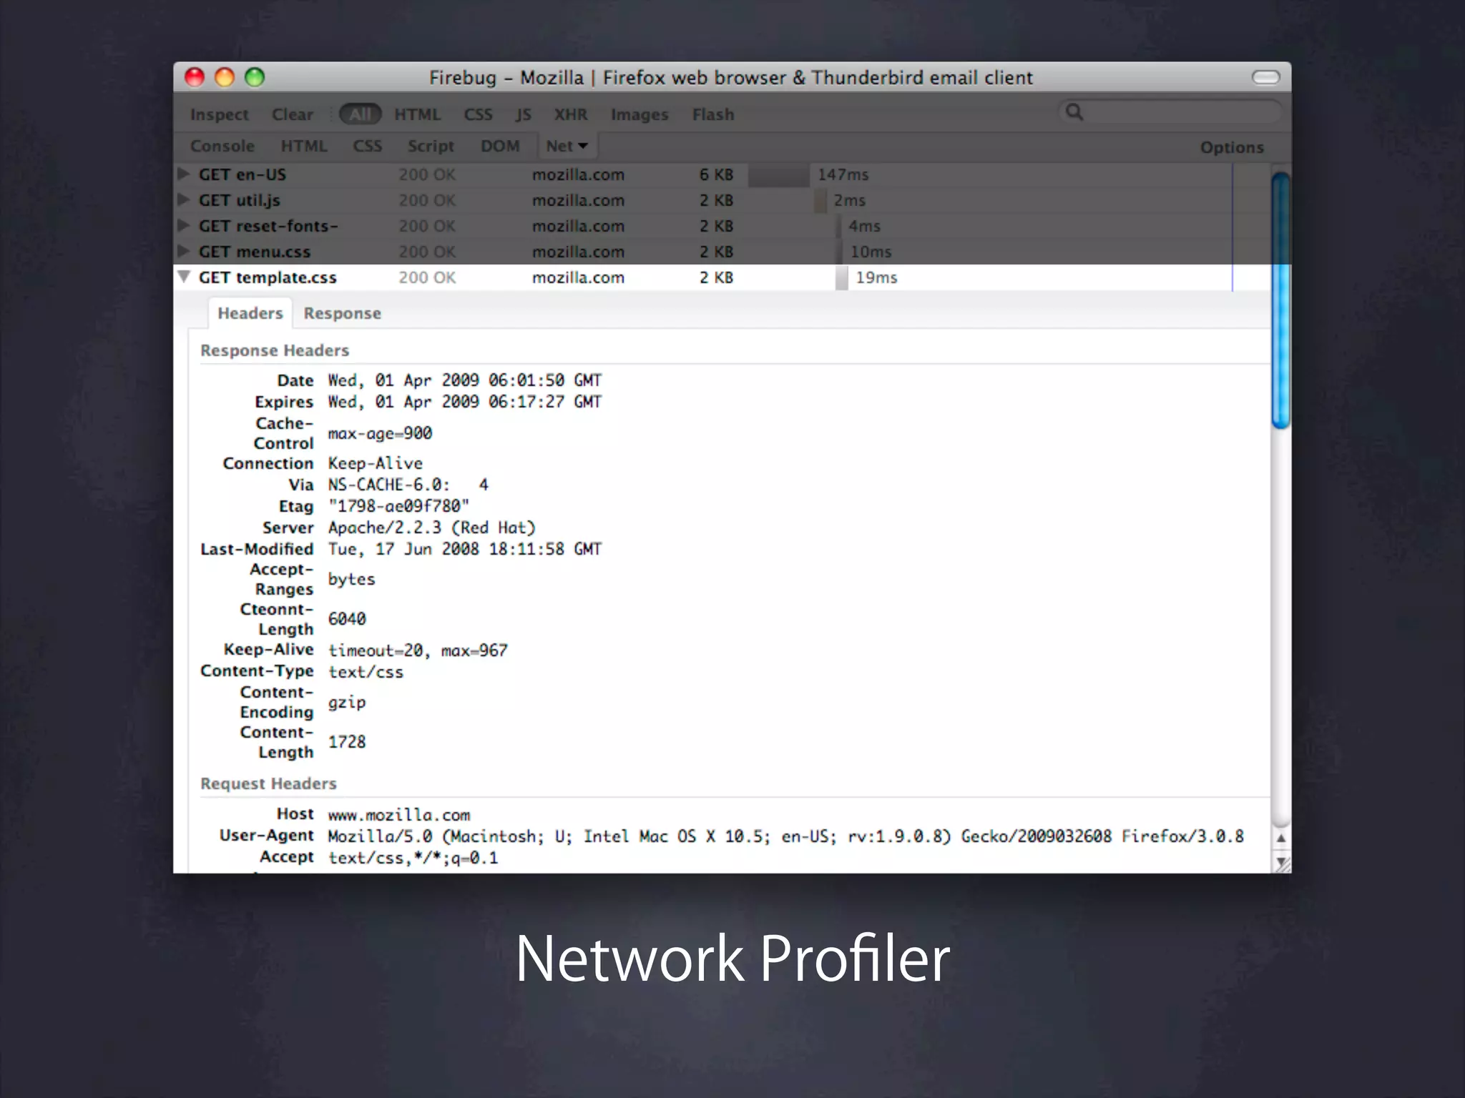Click the Inspect button
The height and width of the screenshot is (1098, 1465).
point(219,114)
